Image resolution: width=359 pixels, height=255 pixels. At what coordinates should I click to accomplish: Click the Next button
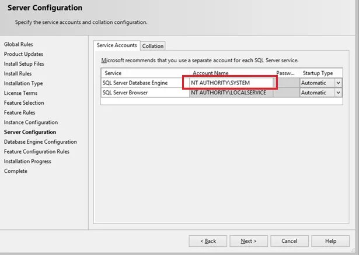(249, 241)
